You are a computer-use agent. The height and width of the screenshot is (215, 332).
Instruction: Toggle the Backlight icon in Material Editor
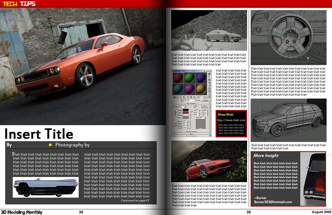(x=209, y=77)
